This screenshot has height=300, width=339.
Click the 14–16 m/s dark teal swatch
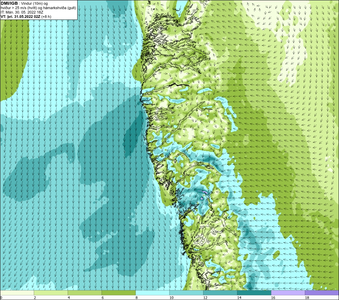254,293
